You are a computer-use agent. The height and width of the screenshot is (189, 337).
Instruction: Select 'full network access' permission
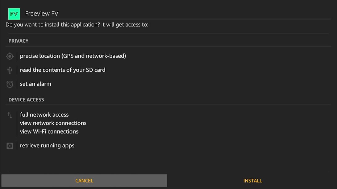[44, 115]
